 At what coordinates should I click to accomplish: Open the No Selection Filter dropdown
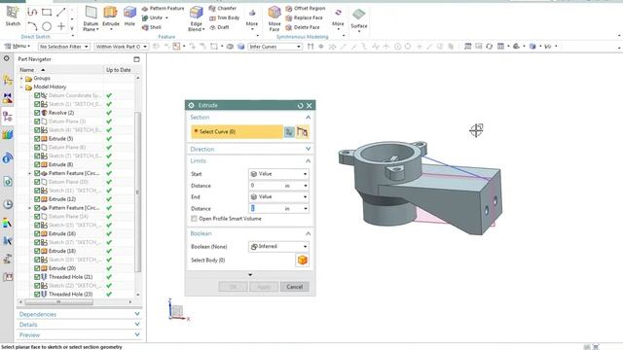pyautogui.click(x=63, y=47)
